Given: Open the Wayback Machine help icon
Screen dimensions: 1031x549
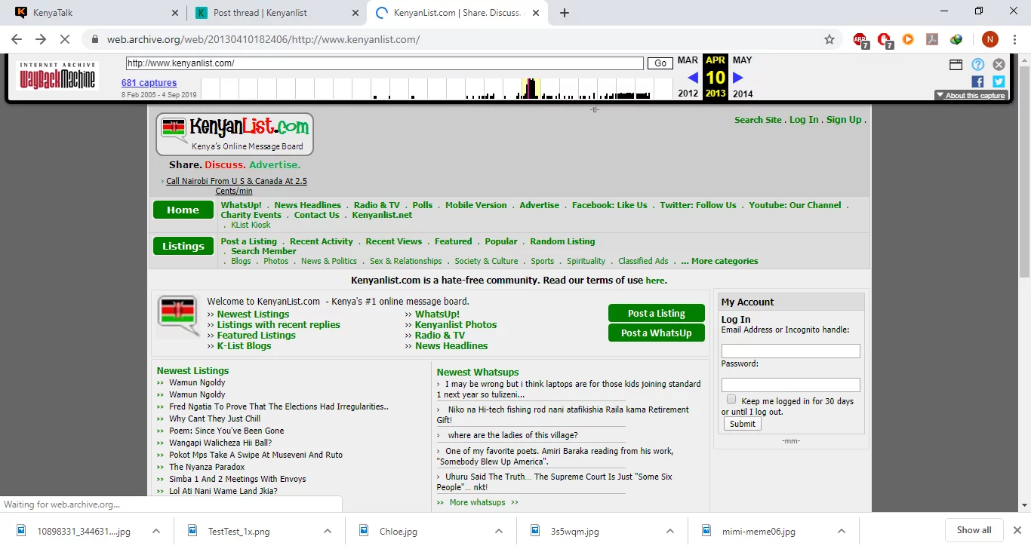Looking at the screenshot, I should 977,65.
